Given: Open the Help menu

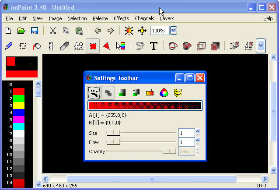Looking at the screenshot, I should click(x=268, y=18).
